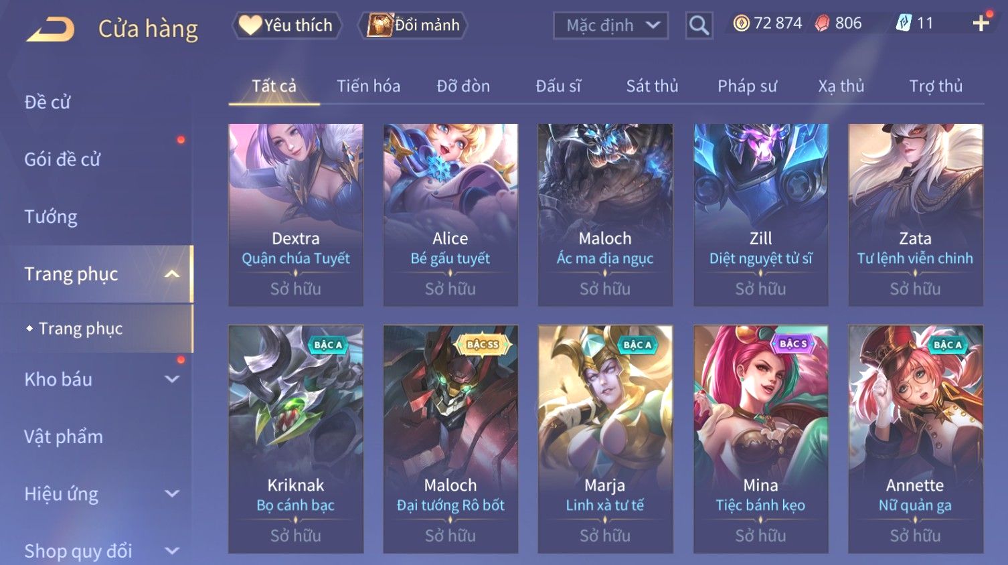Select the Dextra Quận chúa Tuyết skin card
Image resolution: width=1008 pixels, height=565 pixels.
tap(296, 215)
